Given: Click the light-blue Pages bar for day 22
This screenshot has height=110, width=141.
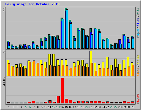Looking at the screenshot, I should click(96, 39).
